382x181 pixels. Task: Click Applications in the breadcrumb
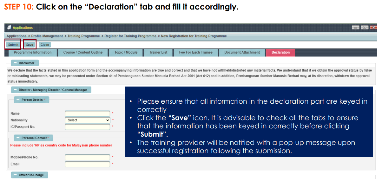click(x=16, y=36)
